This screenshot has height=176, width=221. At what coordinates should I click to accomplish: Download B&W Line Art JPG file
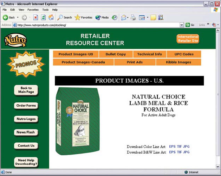click(186, 152)
